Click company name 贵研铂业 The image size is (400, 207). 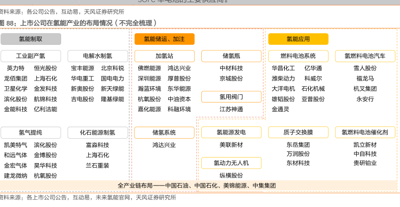coord(365,163)
